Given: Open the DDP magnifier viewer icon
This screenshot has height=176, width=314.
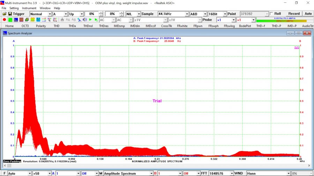Looking at the screenshot, I should (49, 20).
